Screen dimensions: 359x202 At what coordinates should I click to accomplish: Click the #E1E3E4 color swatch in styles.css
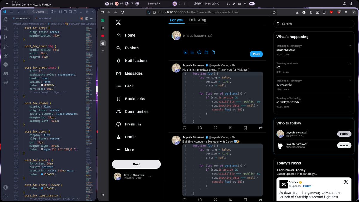point(42,85)
